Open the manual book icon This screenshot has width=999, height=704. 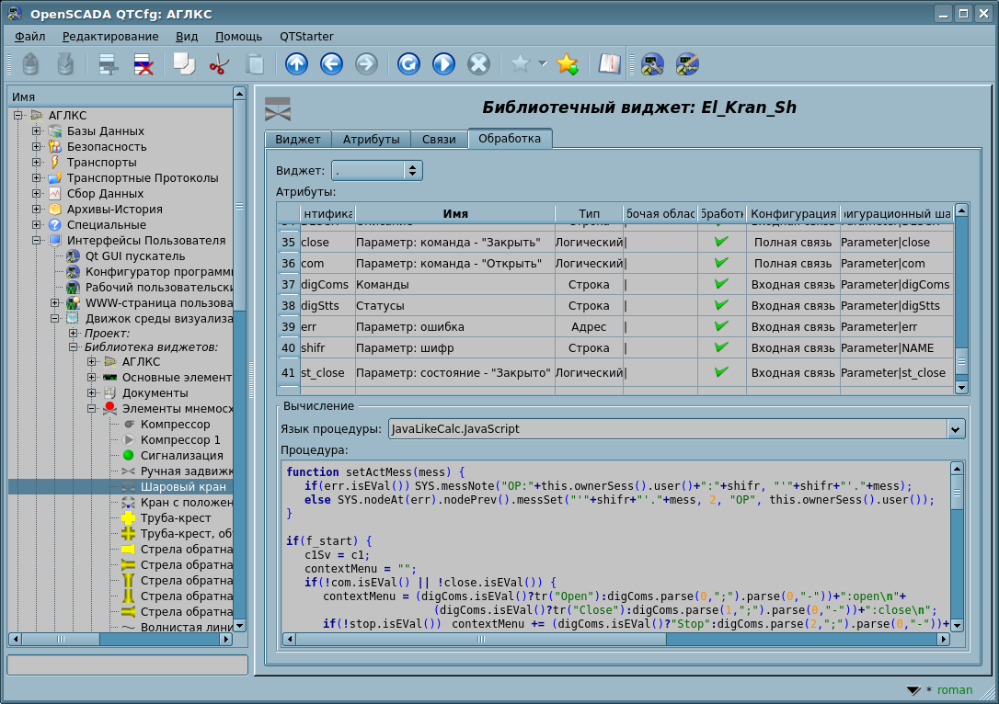[609, 64]
